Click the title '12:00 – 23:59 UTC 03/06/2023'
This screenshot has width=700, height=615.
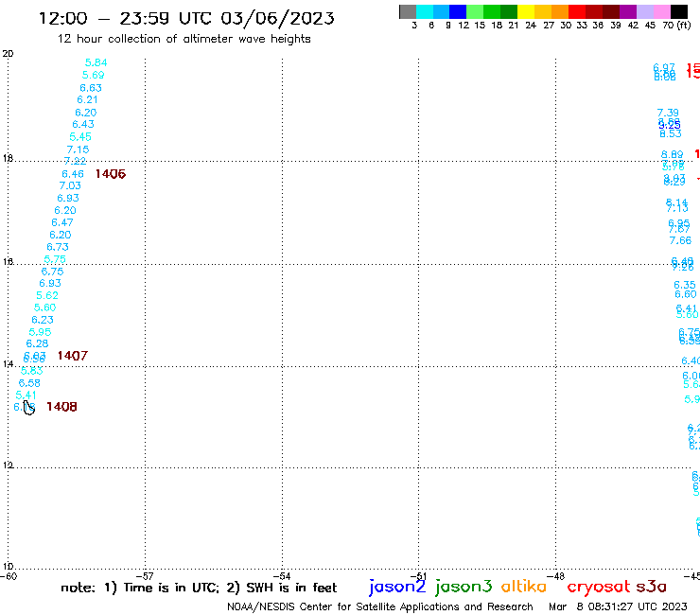pos(186,18)
